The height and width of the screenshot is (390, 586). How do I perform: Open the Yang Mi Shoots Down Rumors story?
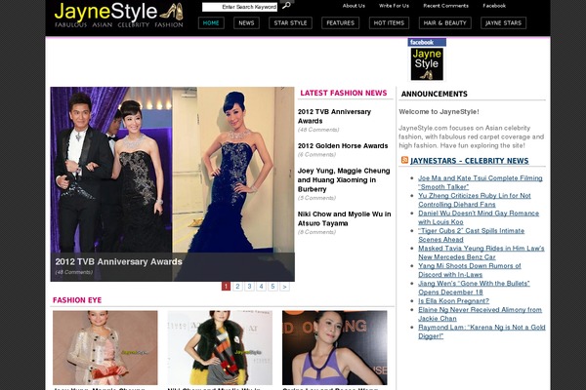click(470, 270)
